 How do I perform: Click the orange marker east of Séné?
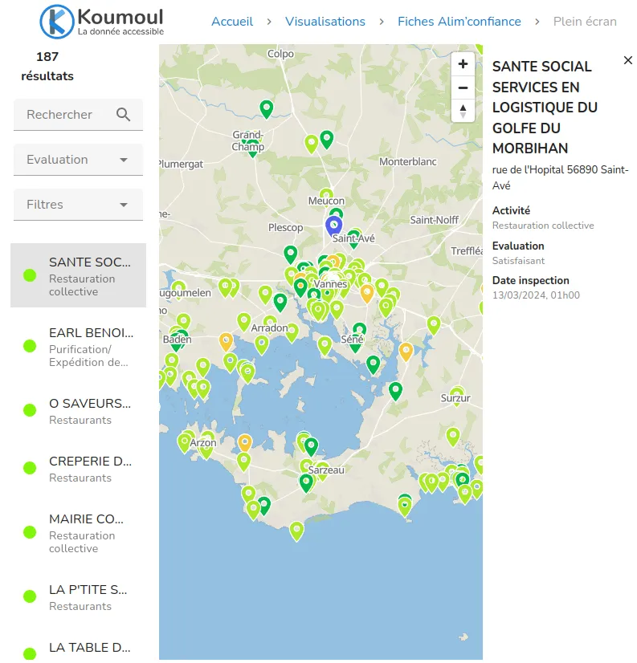click(x=406, y=352)
